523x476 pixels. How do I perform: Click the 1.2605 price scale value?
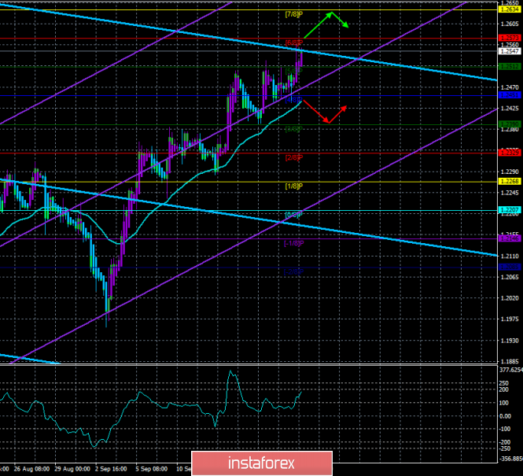tap(510, 24)
